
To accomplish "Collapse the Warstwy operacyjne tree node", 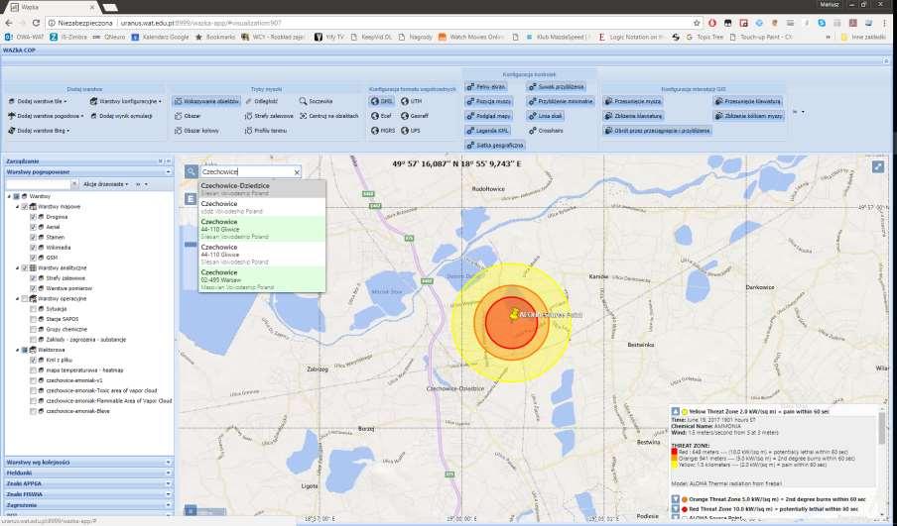I will pos(18,299).
